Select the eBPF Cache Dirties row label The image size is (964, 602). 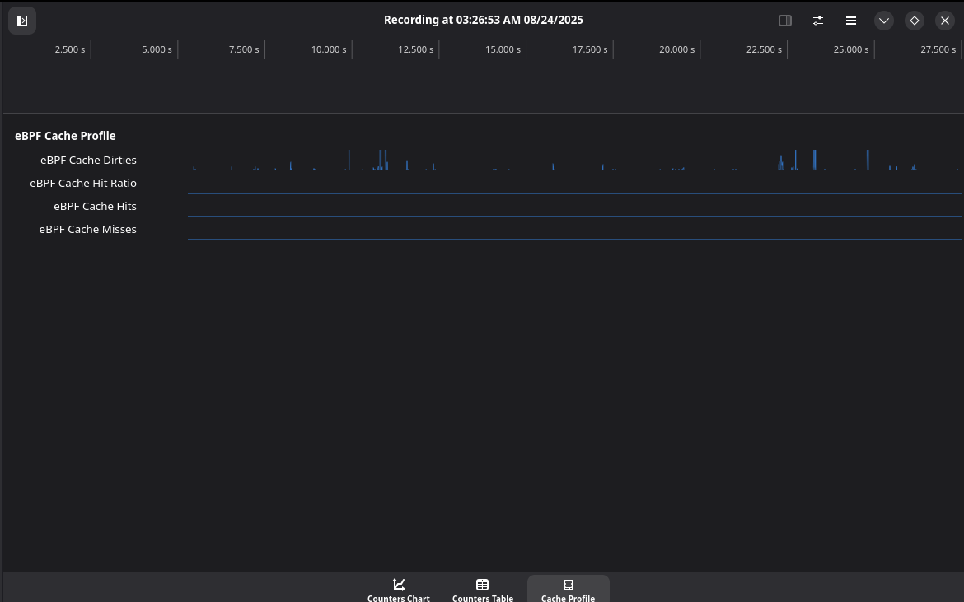coord(88,160)
